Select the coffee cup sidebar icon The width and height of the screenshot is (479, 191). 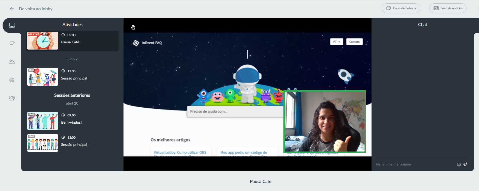tap(12, 43)
